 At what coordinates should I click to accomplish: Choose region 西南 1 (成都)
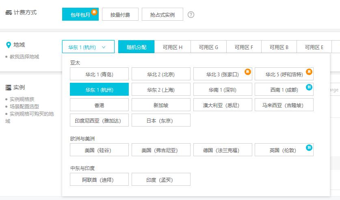284,89
